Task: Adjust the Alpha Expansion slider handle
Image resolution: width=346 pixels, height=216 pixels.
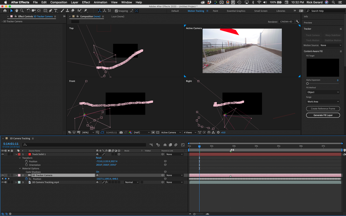Action: 307,84
